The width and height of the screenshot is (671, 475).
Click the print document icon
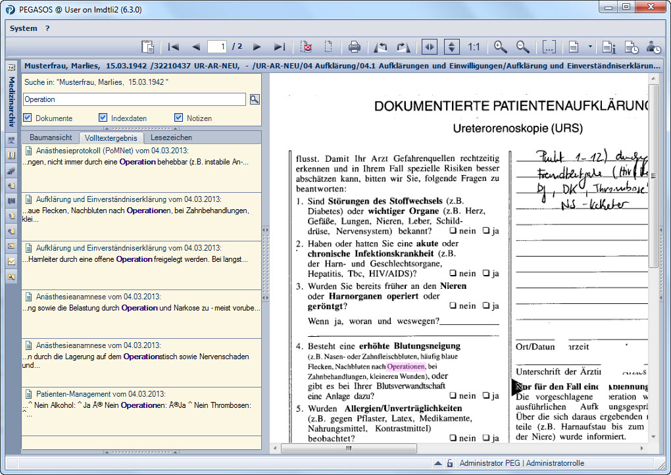[354, 47]
